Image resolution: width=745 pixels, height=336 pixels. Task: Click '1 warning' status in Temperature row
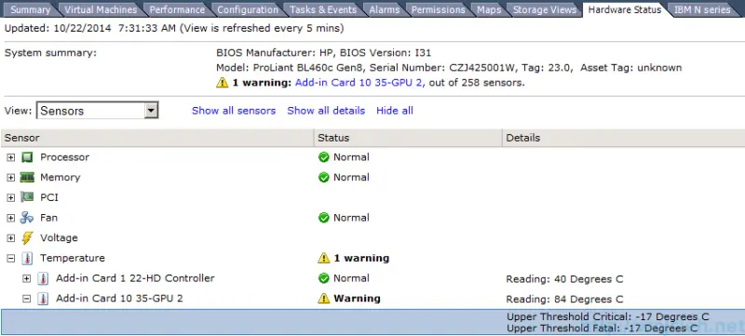click(361, 258)
